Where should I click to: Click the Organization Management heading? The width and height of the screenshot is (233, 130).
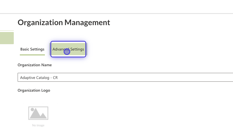pos(64,22)
